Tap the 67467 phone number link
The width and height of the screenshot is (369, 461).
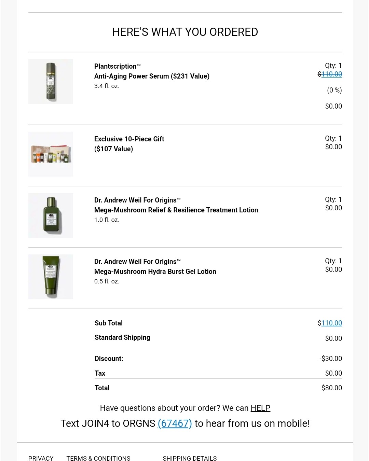(175, 423)
